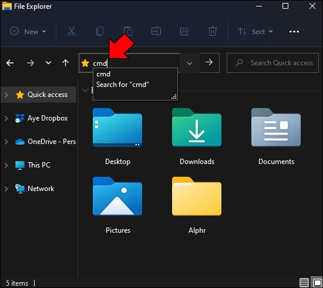323x288 pixels.
Task: Focus the Search Quick access field
Action: pos(272,63)
